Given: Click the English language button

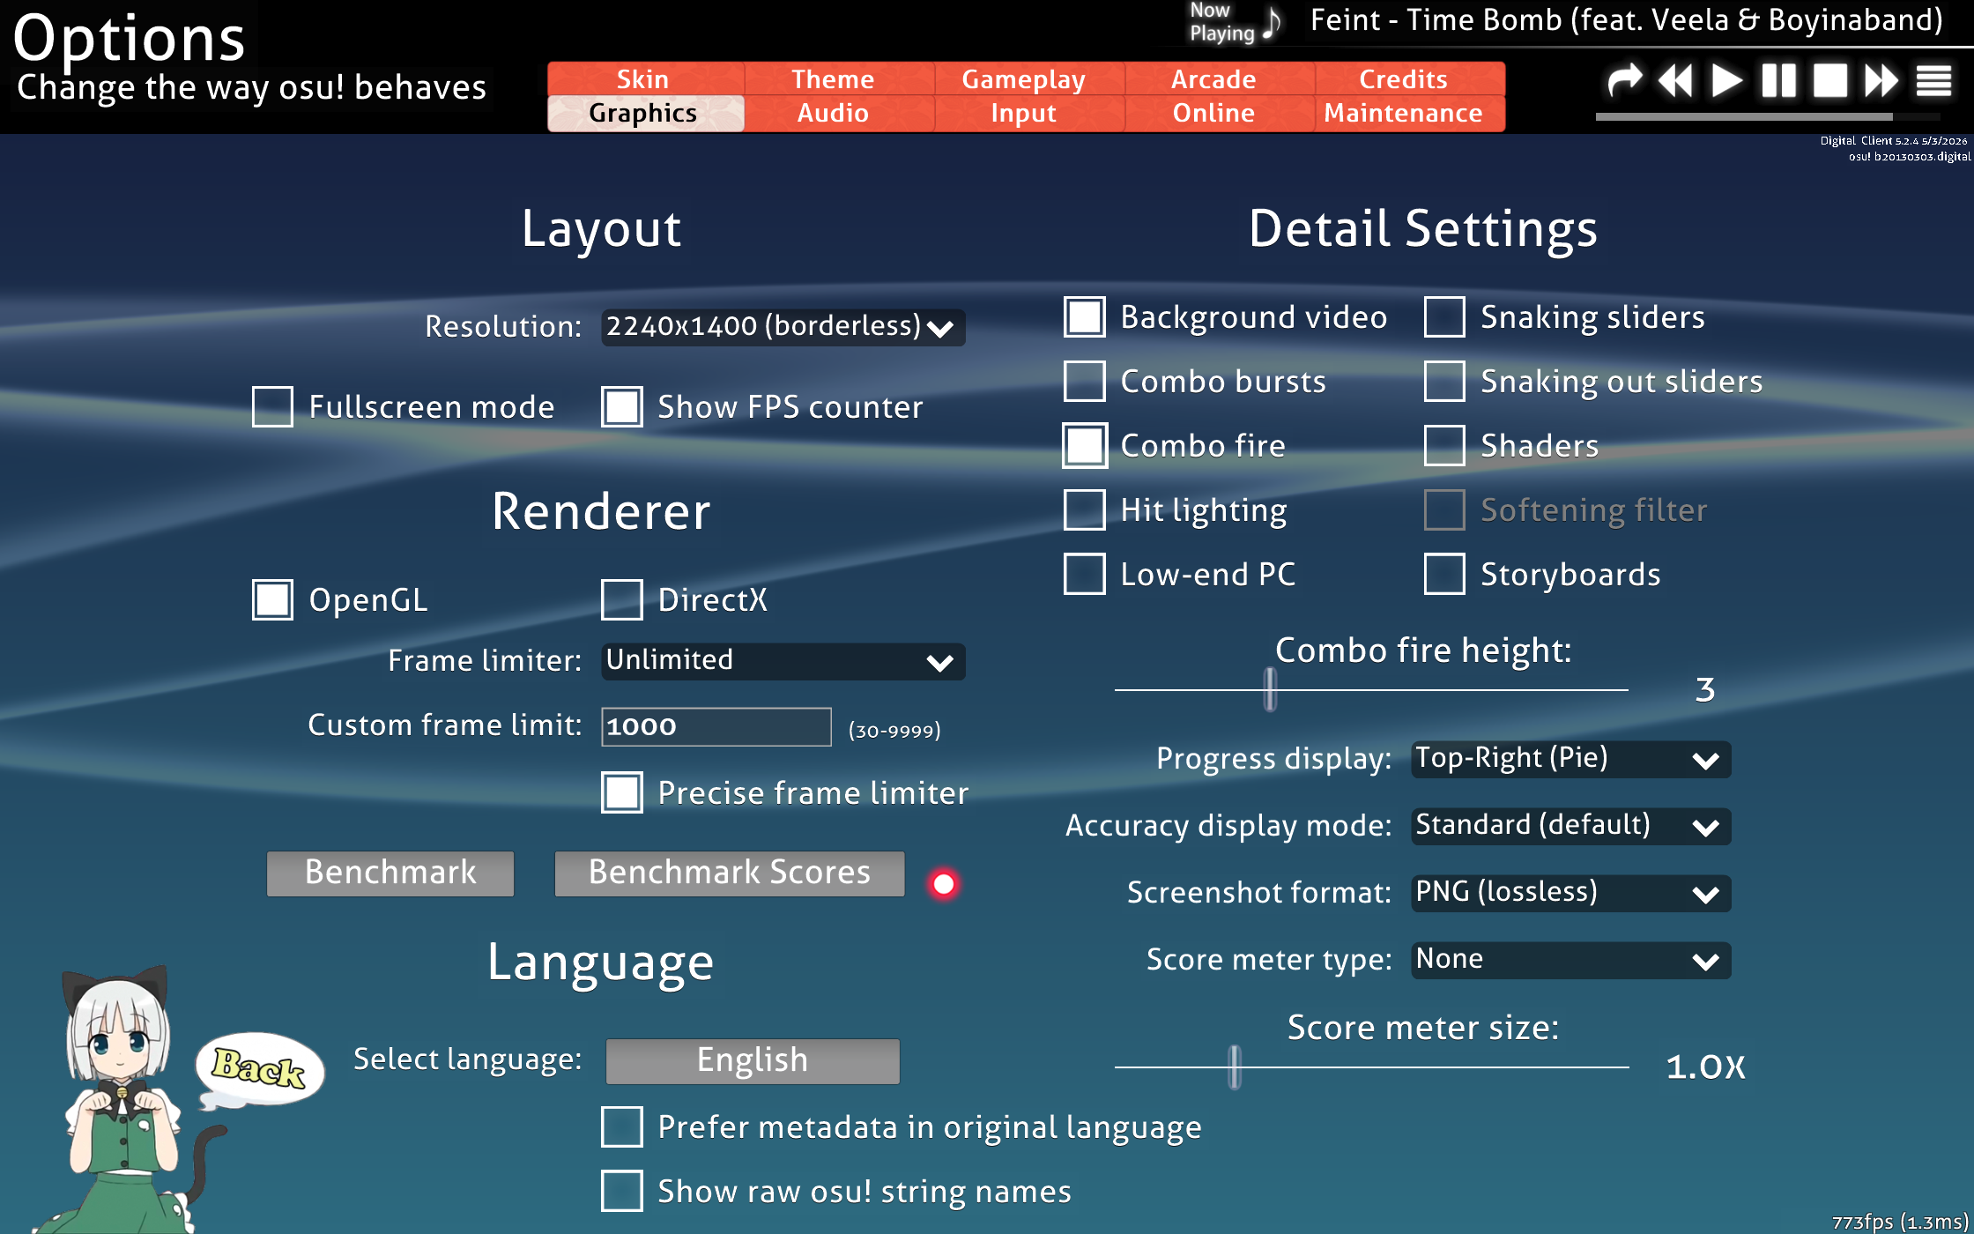Looking at the screenshot, I should (x=753, y=1060).
